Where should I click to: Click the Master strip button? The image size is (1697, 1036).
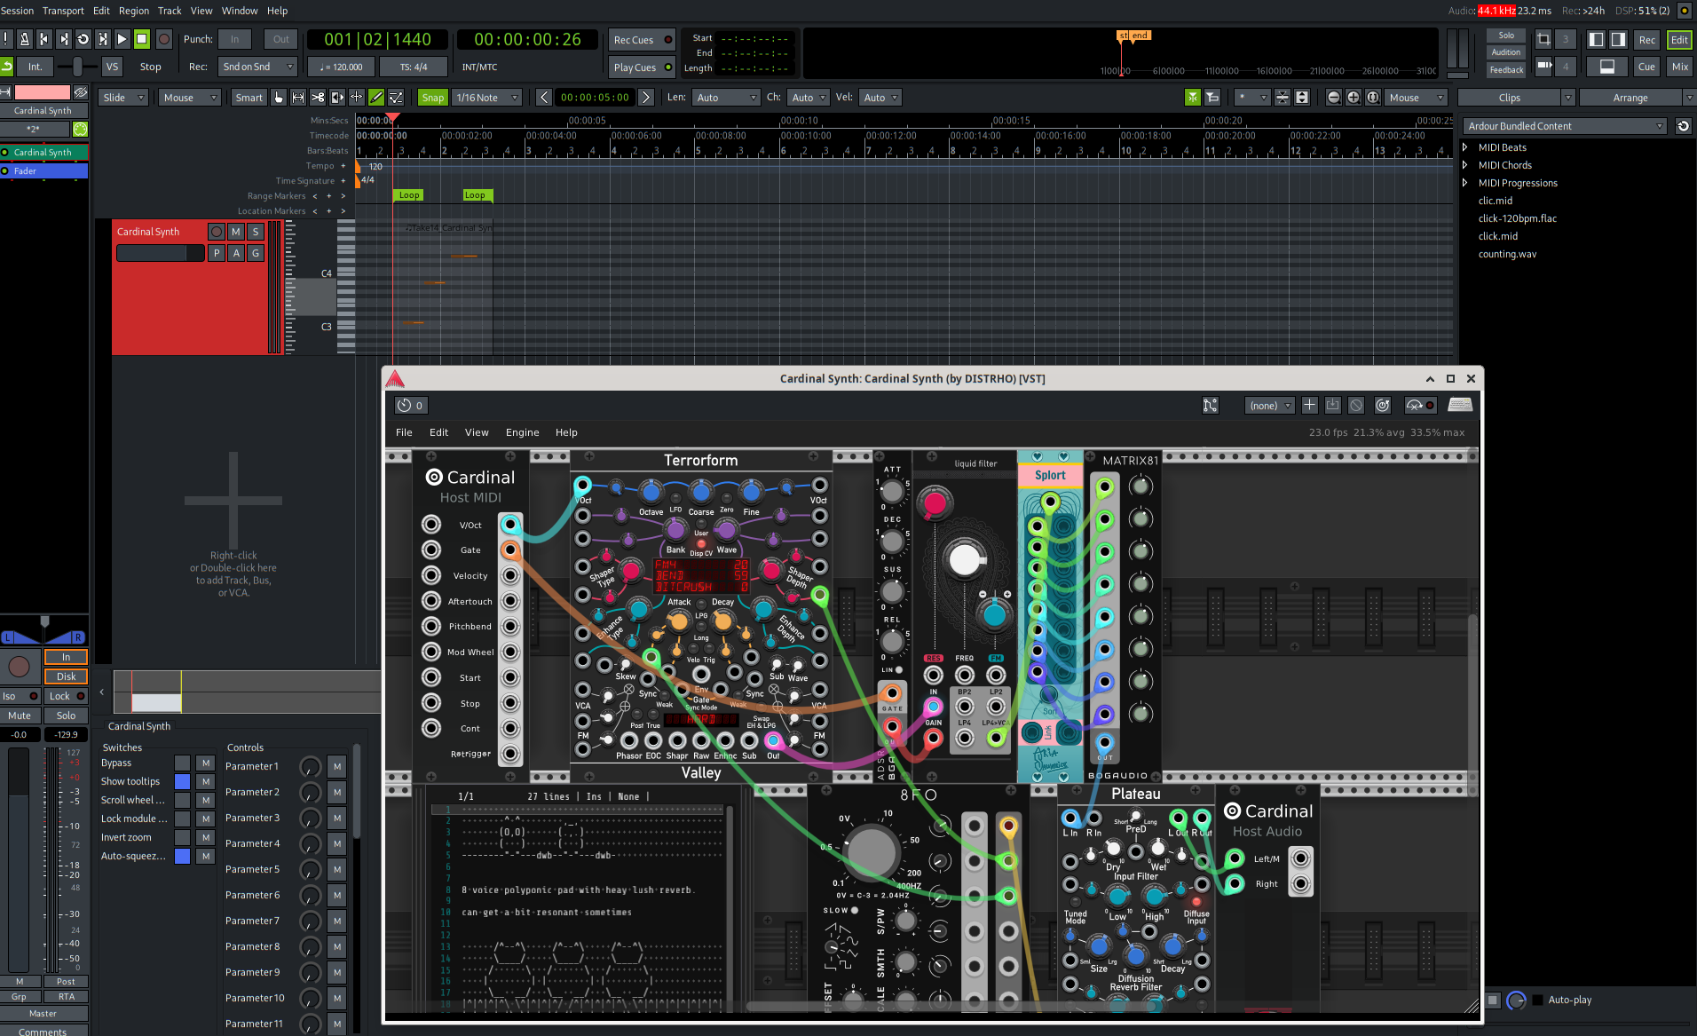pyautogui.click(x=43, y=1013)
